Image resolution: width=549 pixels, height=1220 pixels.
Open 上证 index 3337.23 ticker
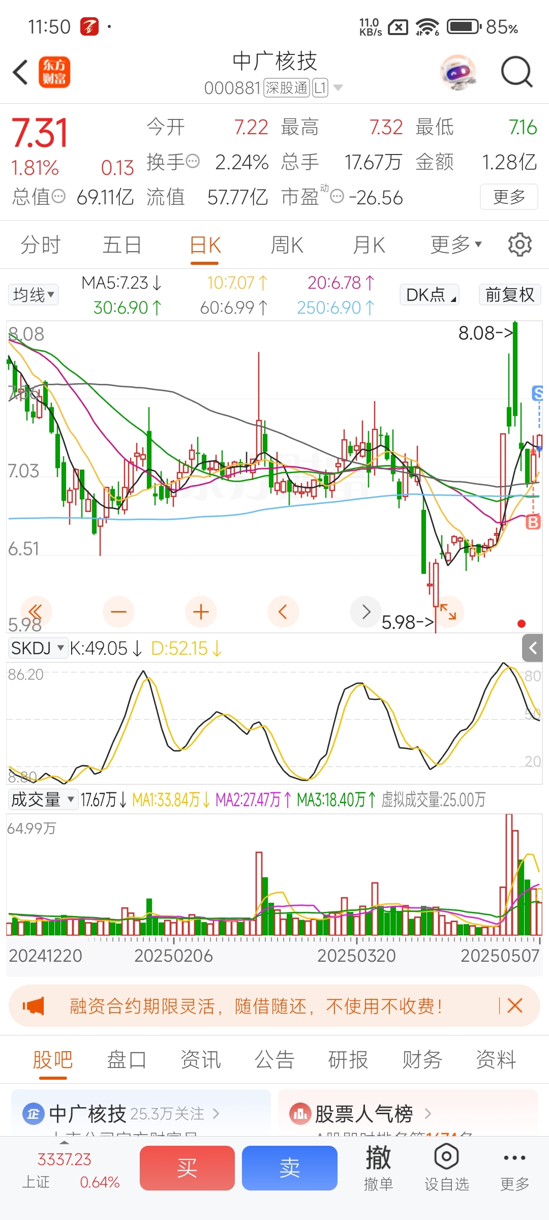point(71,1170)
